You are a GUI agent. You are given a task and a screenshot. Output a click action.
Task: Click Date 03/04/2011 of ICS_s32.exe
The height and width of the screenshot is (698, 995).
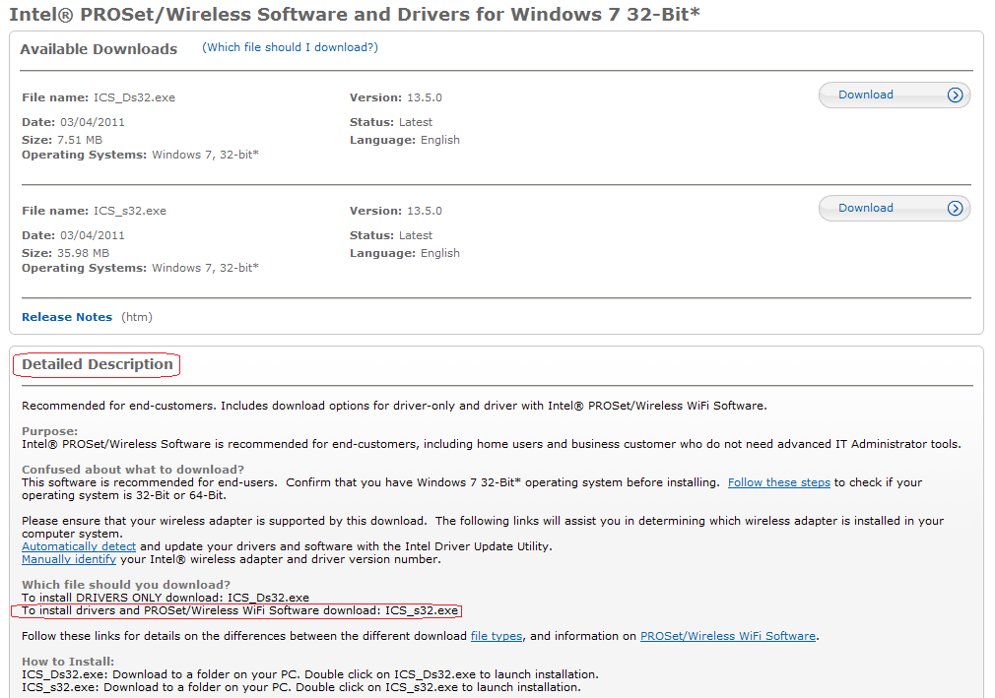click(92, 236)
